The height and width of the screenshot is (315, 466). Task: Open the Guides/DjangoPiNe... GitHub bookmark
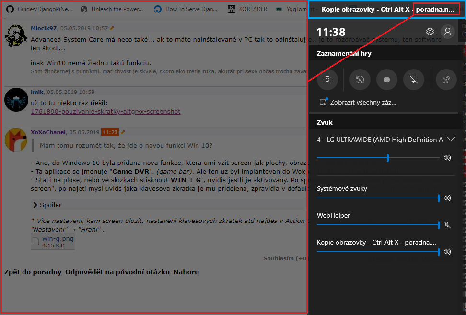click(x=39, y=9)
